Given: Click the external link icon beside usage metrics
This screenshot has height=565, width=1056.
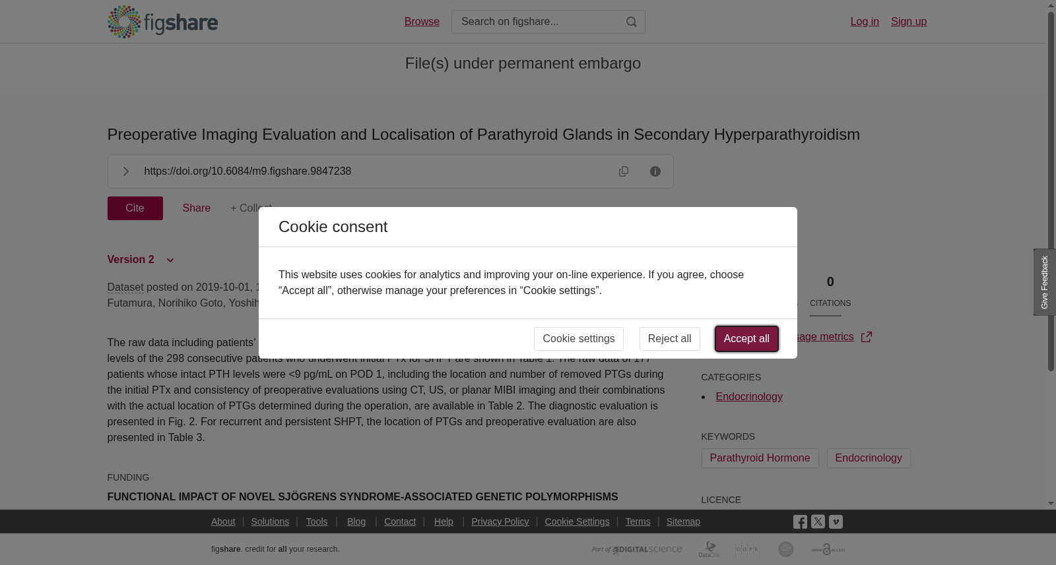Looking at the screenshot, I should pos(867,337).
